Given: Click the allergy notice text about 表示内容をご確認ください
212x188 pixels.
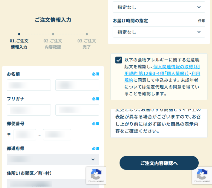Looking at the screenshot, I should click(159, 124).
